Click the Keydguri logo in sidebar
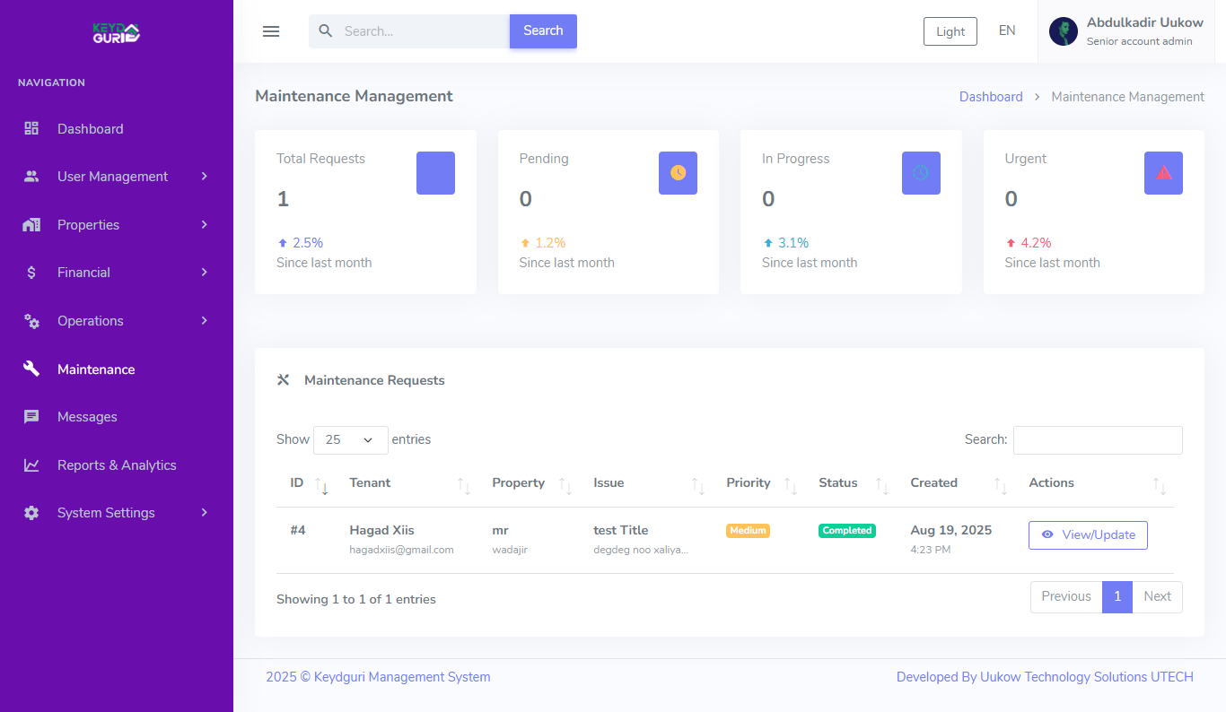 [x=117, y=33]
